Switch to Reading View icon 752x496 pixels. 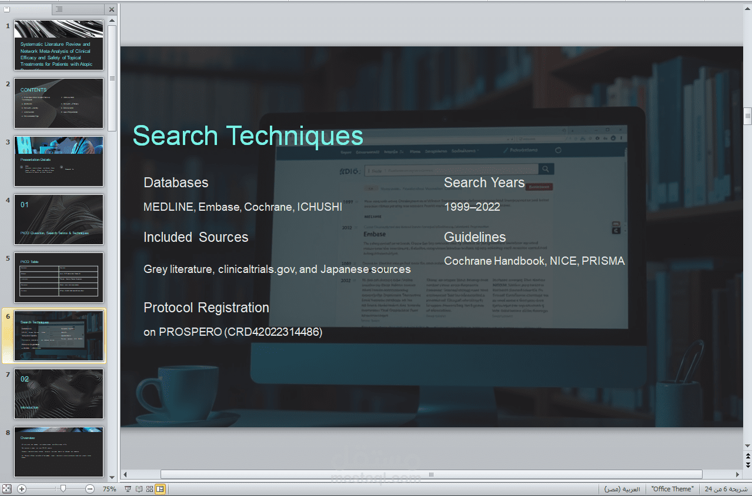[x=139, y=488]
